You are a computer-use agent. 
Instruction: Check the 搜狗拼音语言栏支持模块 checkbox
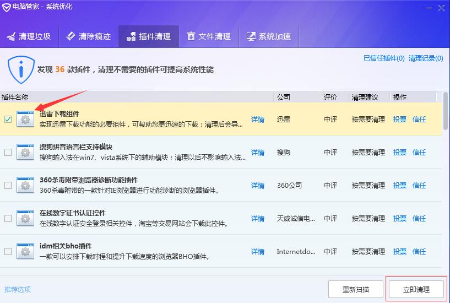pyautogui.click(x=8, y=152)
